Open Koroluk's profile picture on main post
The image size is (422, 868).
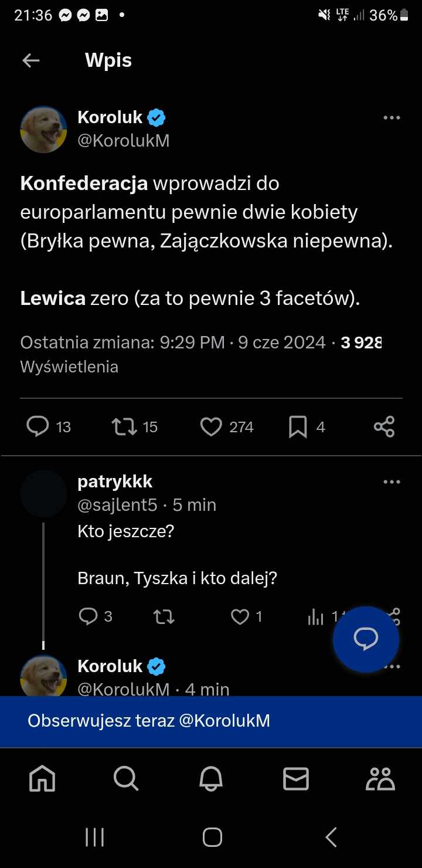[43, 130]
